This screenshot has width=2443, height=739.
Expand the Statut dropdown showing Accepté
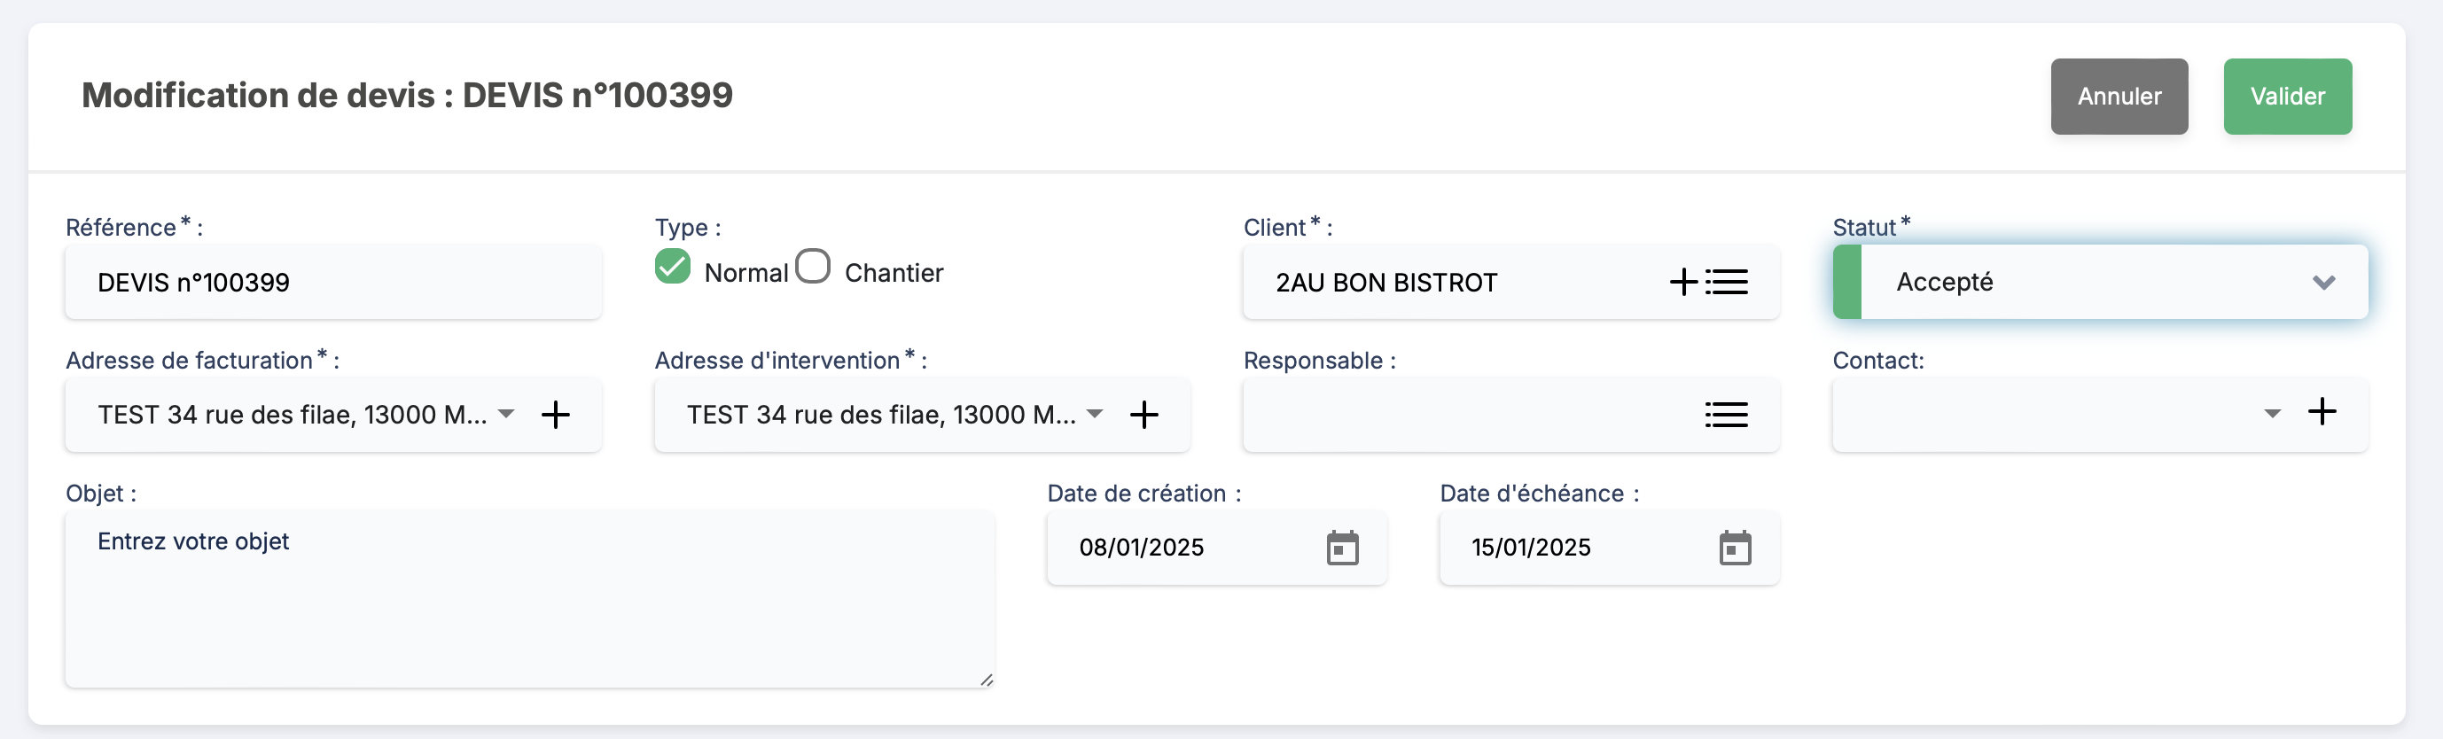click(x=2322, y=283)
